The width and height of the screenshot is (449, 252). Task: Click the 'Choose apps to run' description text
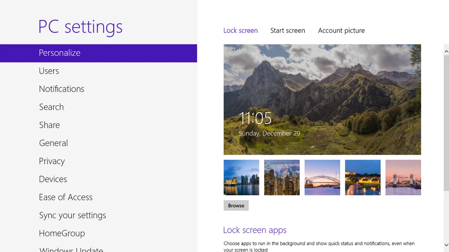[x=319, y=246]
